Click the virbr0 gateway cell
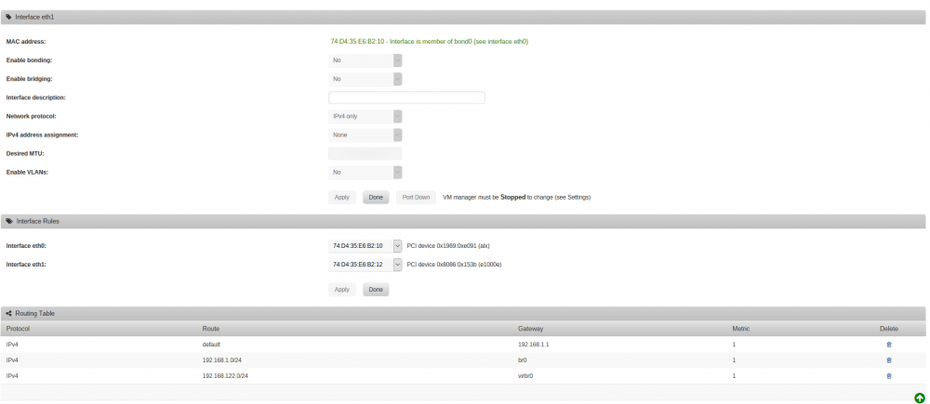 pyautogui.click(x=525, y=375)
